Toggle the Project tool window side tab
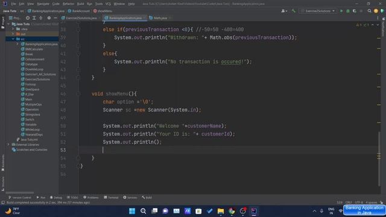Screen dimensions: 386x217 pos(2,22)
